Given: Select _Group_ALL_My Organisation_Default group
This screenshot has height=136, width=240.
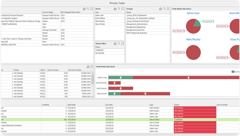Looking at the screenshot, I should (148, 18).
